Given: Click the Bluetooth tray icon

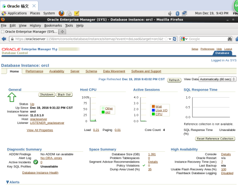Looking at the screenshot, I should tap(178, 13).
